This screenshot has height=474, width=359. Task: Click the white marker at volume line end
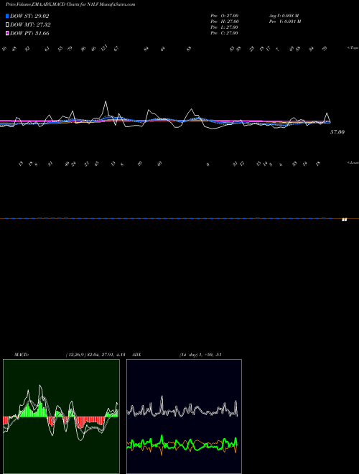pos(344,220)
